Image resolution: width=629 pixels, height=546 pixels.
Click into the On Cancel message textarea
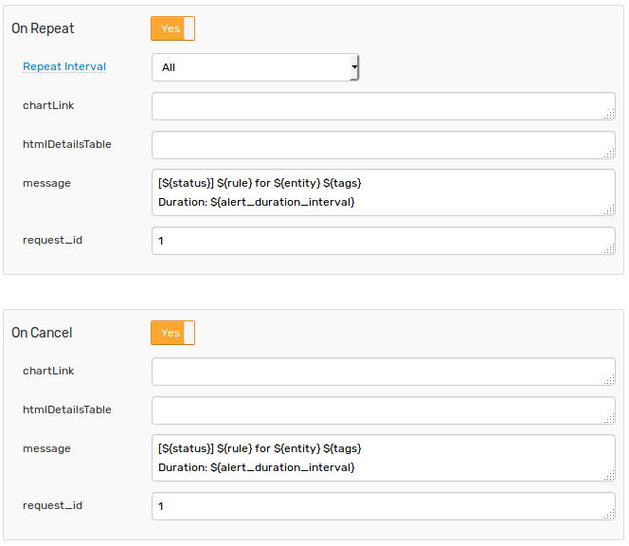point(384,458)
